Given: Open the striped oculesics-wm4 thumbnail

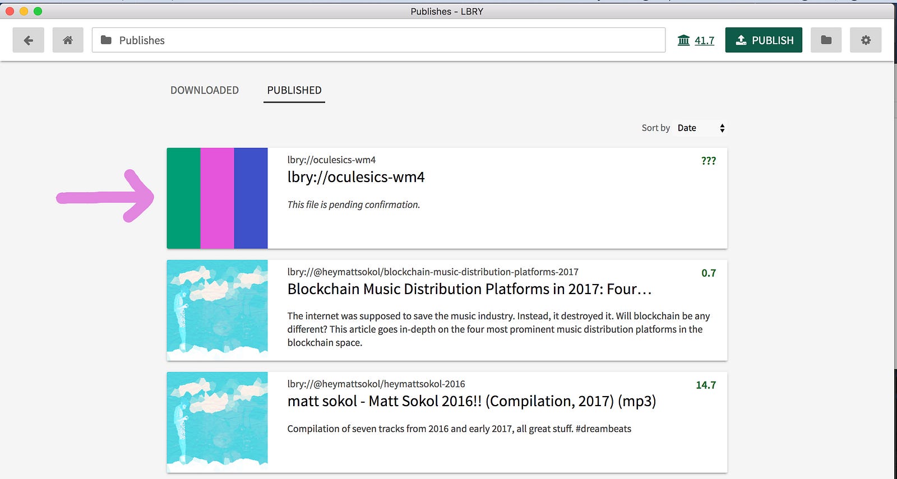Looking at the screenshot, I should pos(217,198).
